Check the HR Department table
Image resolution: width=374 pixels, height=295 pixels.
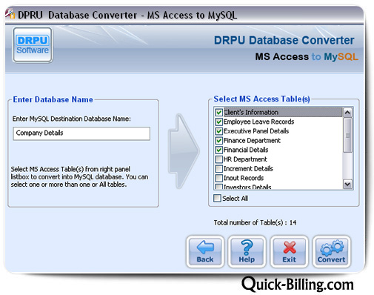[x=218, y=159]
